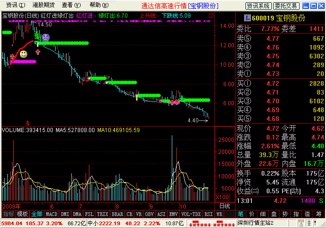The height and width of the screenshot is (228, 326).
Task: Click the month 8 marker on time axis
Action: point(118,207)
